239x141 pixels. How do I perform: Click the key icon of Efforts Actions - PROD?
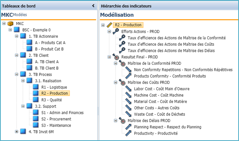click(x=116, y=31)
